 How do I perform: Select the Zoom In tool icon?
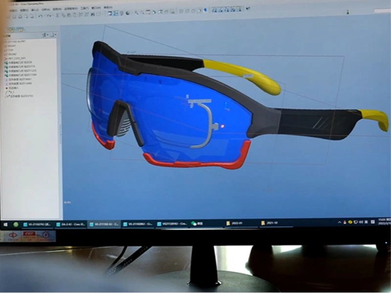tap(136, 13)
